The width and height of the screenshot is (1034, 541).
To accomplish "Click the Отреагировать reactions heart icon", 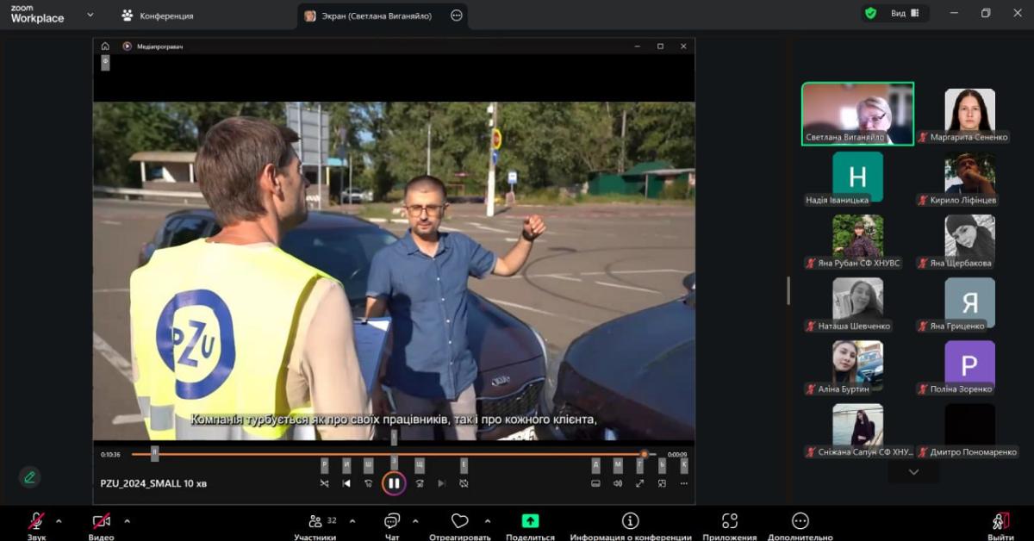I will click(x=459, y=522).
